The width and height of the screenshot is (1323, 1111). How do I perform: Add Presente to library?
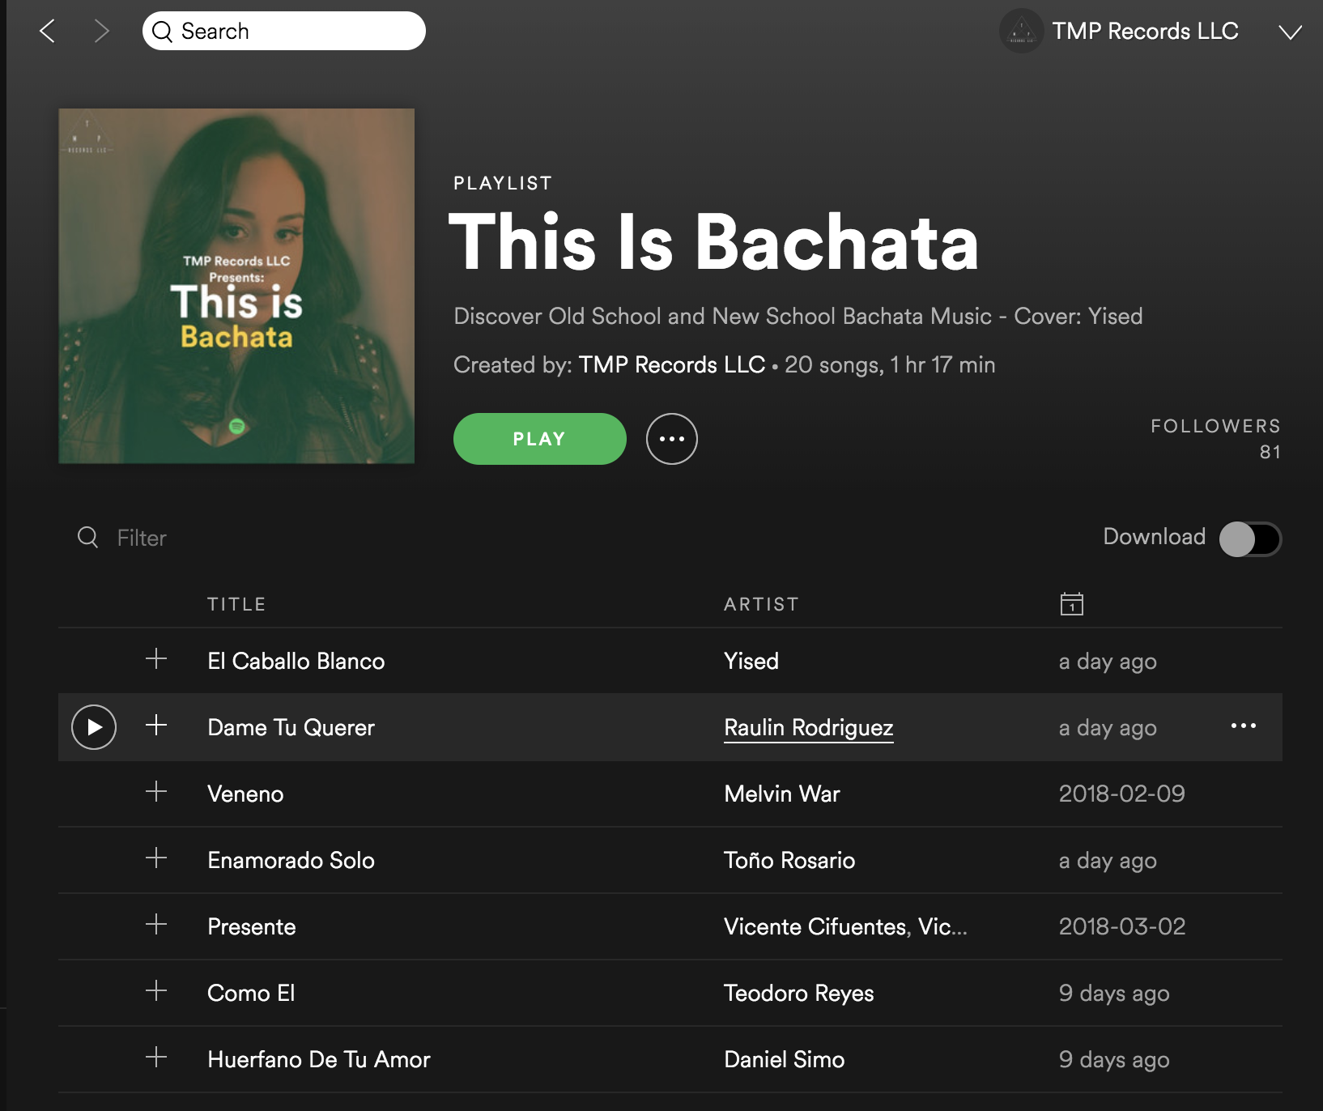click(x=156, y=924)
